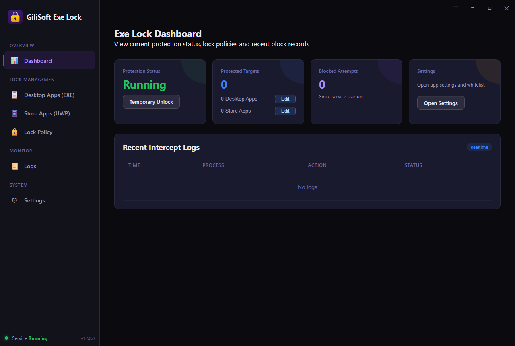Click the Desktop Apps (EXE) document icon
This screenshot has height=346, width=515.
(x=14, y=95)
